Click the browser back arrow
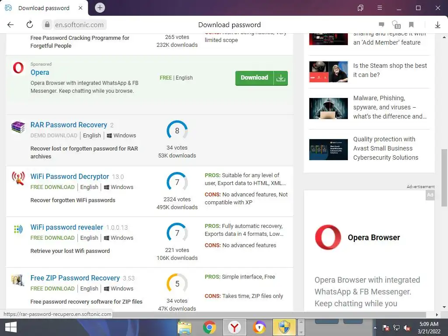Image resolution: width=448 pixels, height=336 pixels. coord(10,24)
